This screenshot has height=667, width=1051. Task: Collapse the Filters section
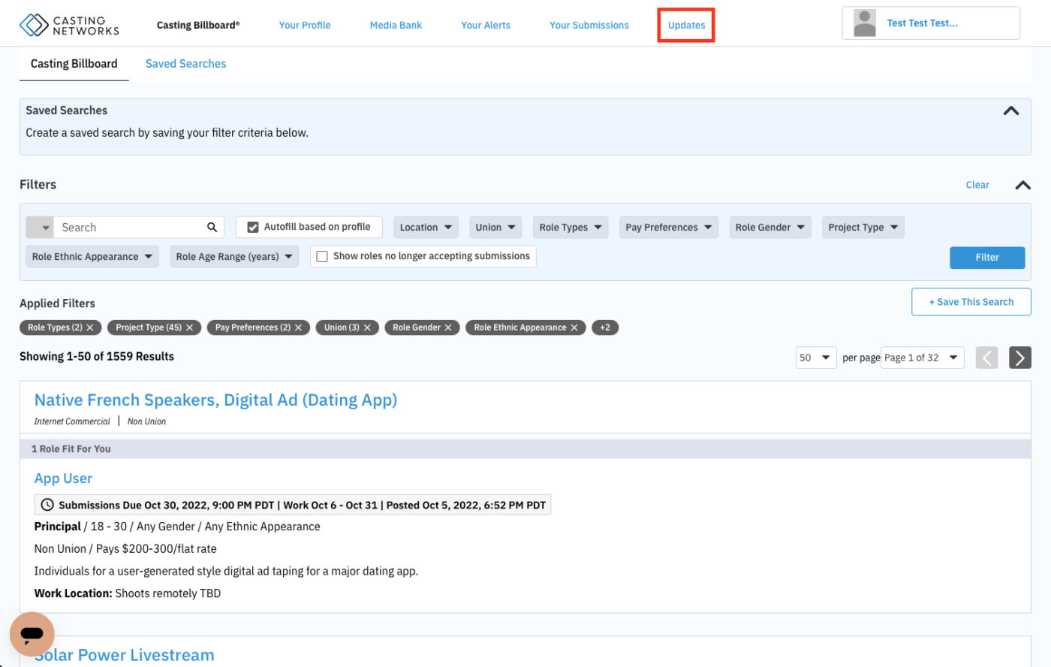click(1022, 185)
